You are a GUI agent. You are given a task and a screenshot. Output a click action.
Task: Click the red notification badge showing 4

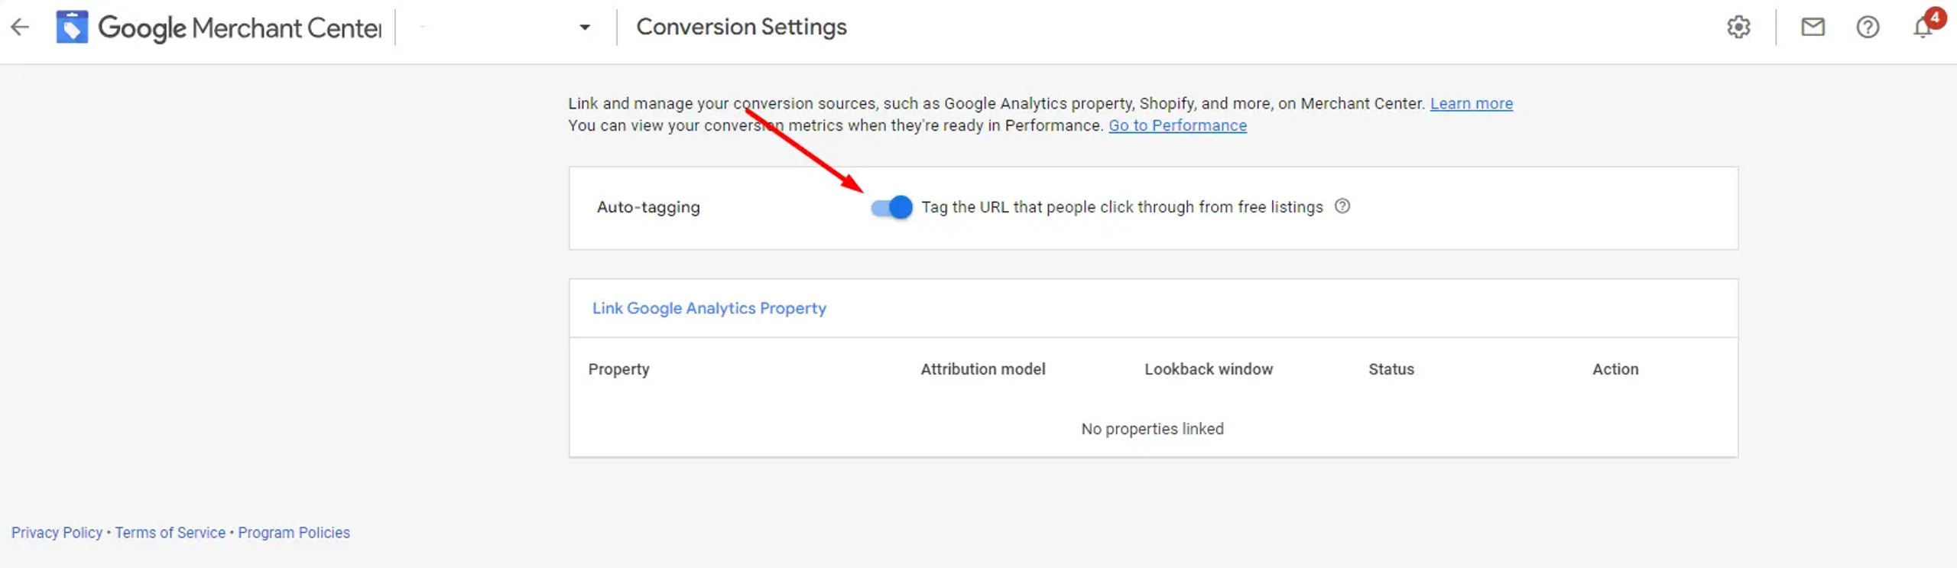pos(1935,17)
